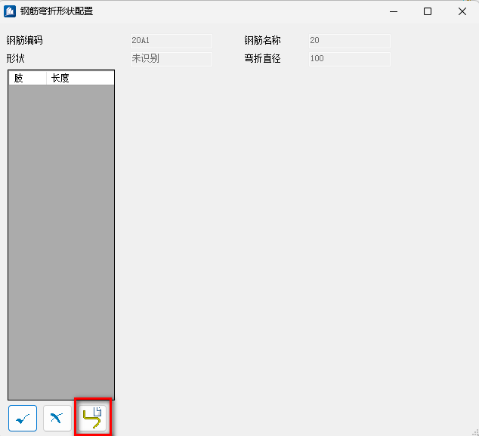Cancel using the blue X button

[x=57, y=418]
